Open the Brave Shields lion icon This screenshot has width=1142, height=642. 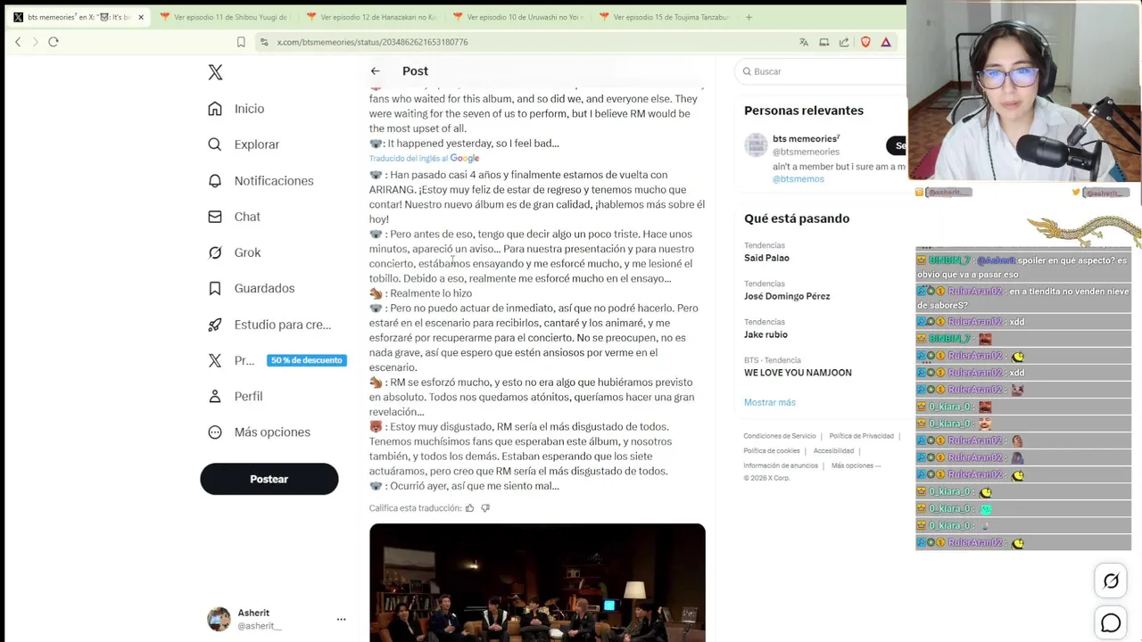click(865, 42)
